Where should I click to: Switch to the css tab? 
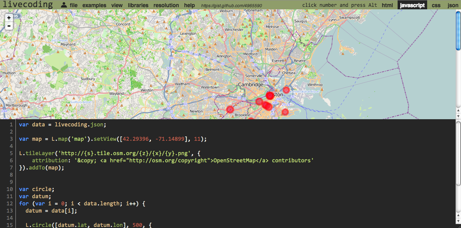(x=436, y=5)
